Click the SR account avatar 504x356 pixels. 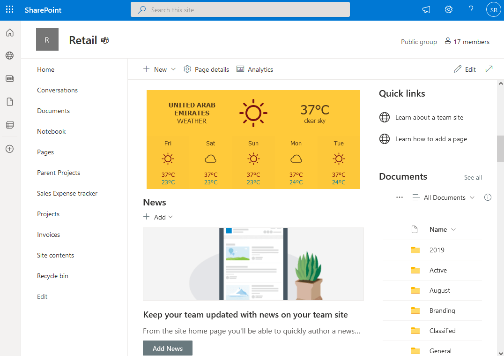[x=493, y=9]
